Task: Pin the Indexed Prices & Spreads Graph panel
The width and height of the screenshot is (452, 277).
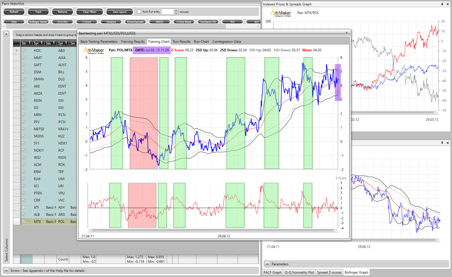Action: [442, 4]
